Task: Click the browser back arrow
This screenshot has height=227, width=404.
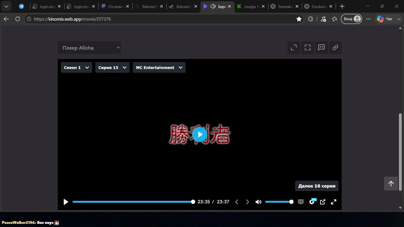Action: click(x=6, y=19)
